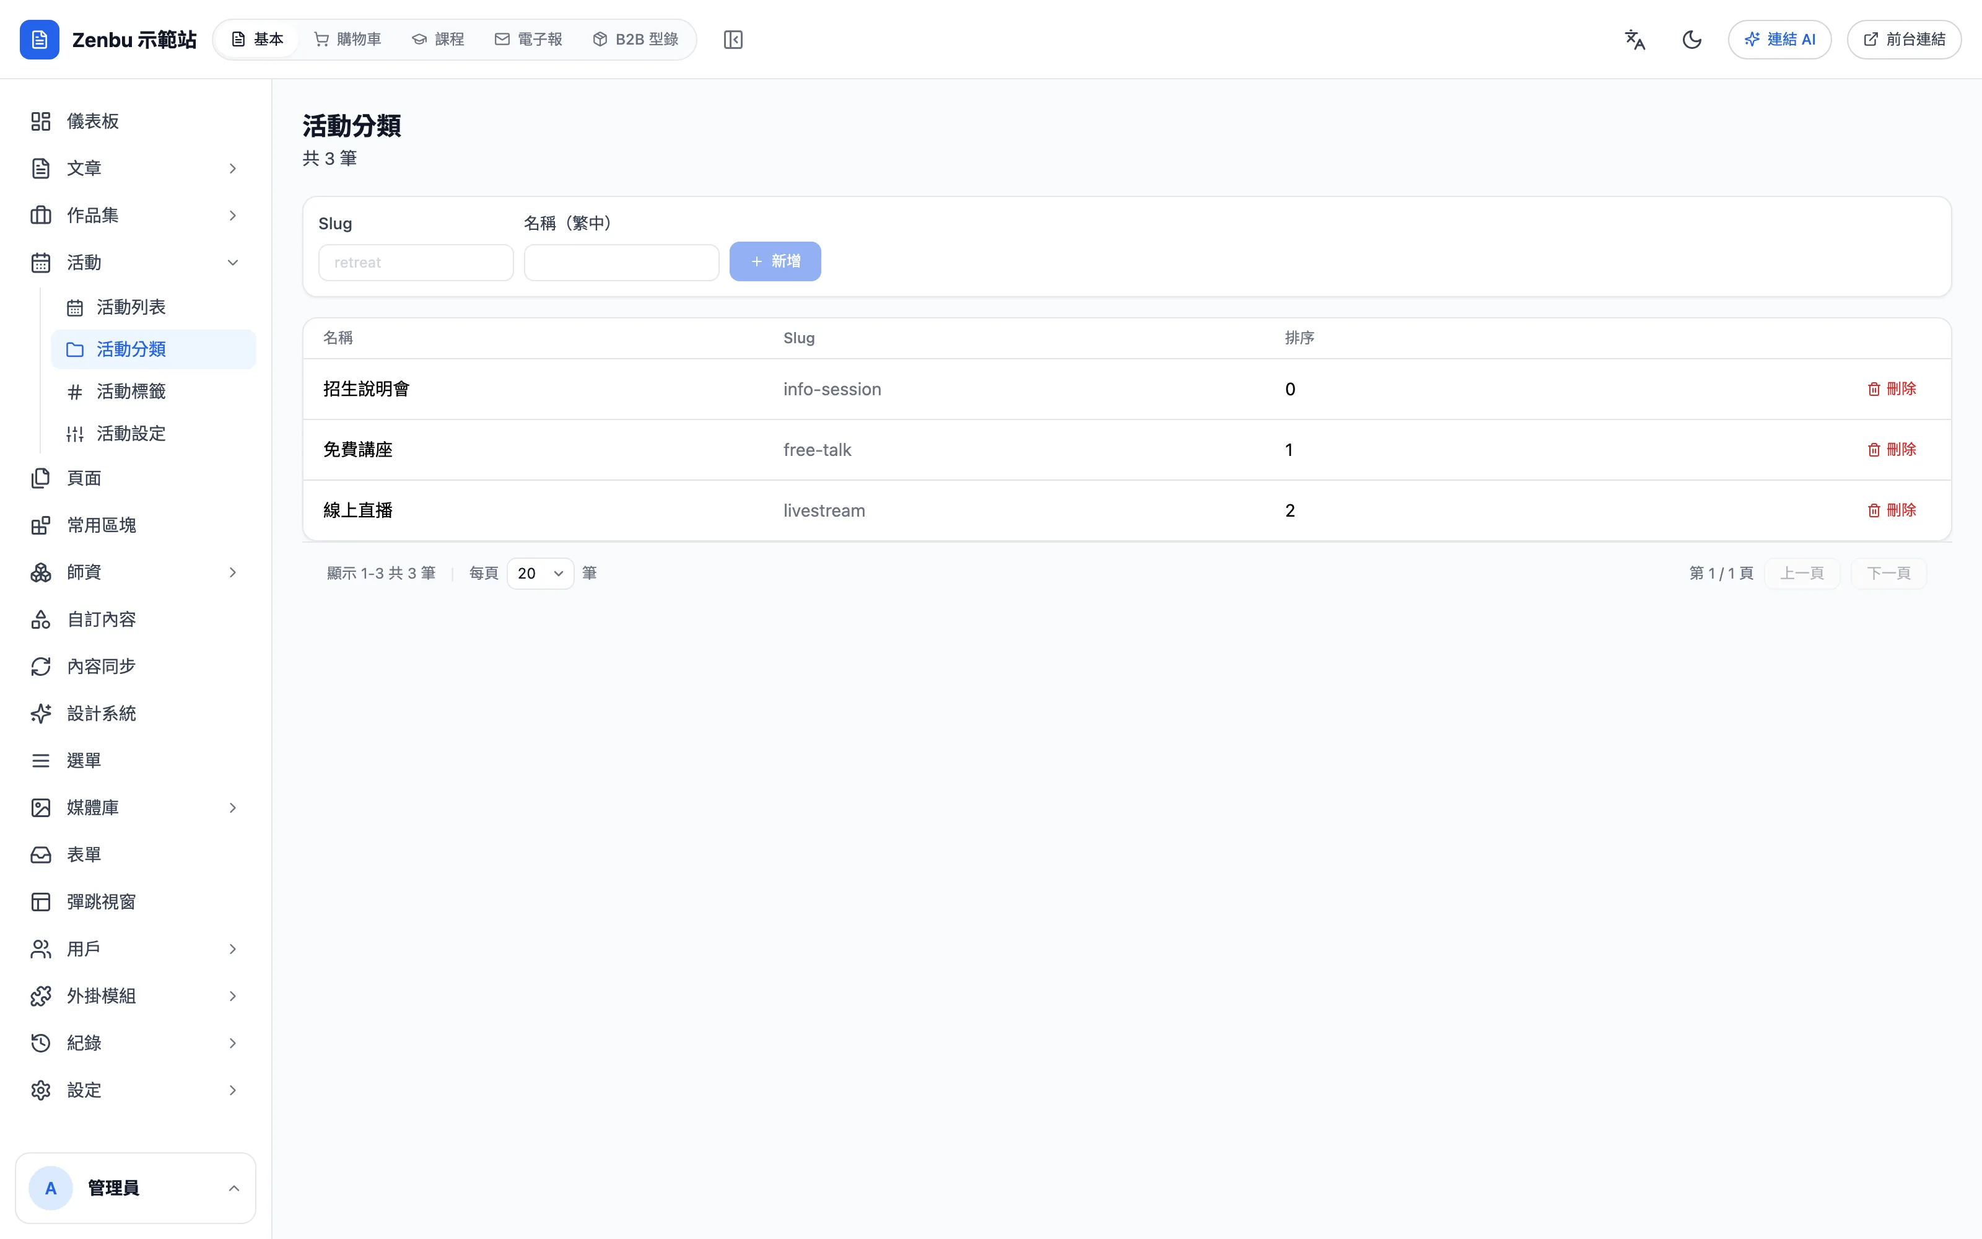The height and width of the screenshot is (1239, 1982).
Task: Open the 管理員 account menu
Action: pos(136,1188)
